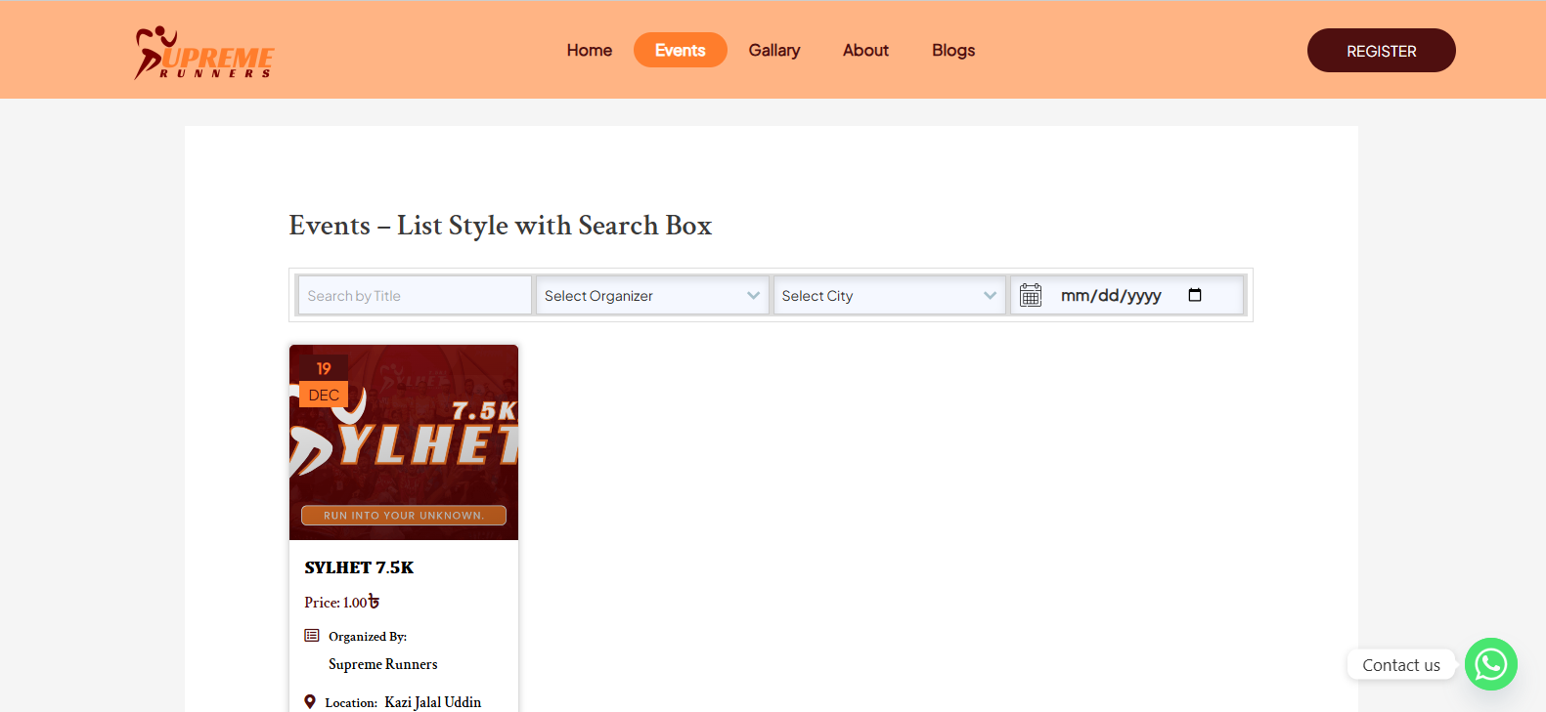Click the mm/dd/yyyy date input
Screen dimensions: 1546x712
[1111, 295]
